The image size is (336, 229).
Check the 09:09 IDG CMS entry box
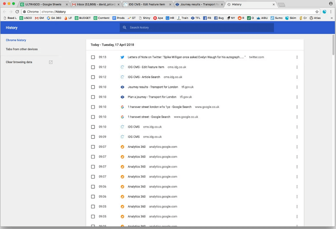click(x=93, y=137)
